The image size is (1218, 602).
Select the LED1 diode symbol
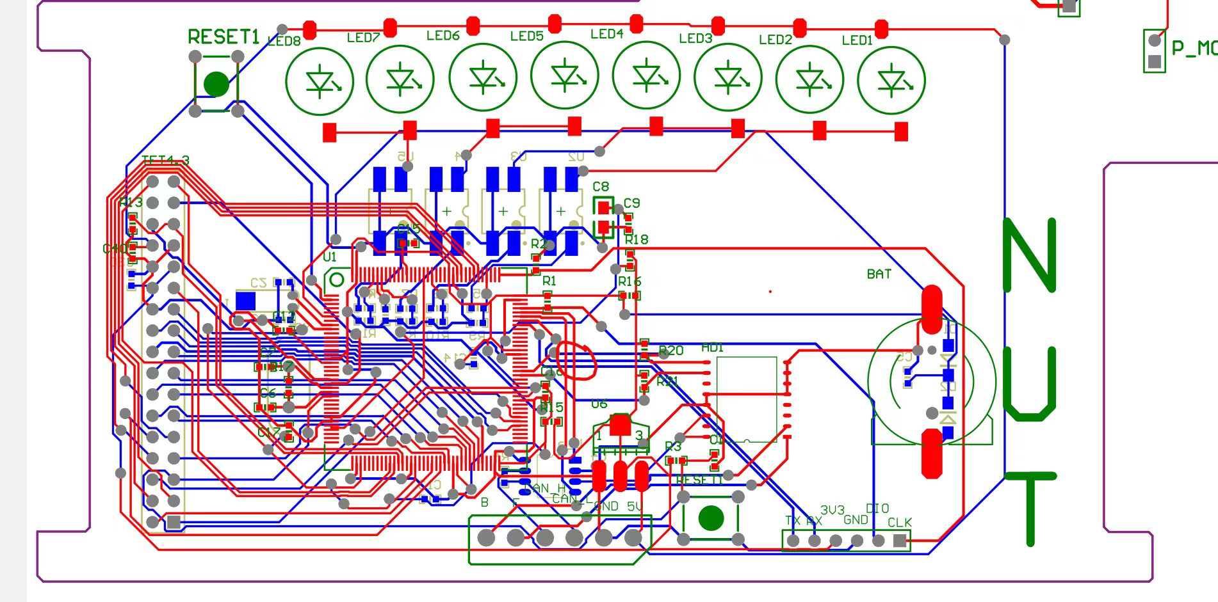(x=891, y=81)
